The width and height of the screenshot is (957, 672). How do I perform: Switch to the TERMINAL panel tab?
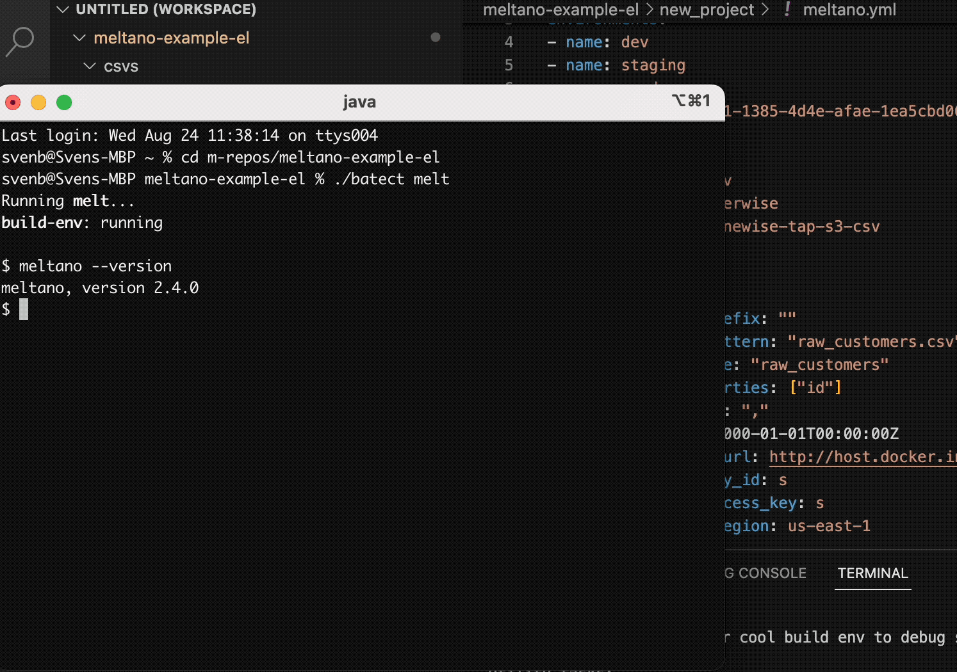coord(872,573)
